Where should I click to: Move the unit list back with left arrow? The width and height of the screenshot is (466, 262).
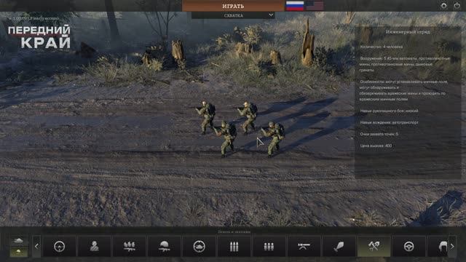click(x=36, y=246)
